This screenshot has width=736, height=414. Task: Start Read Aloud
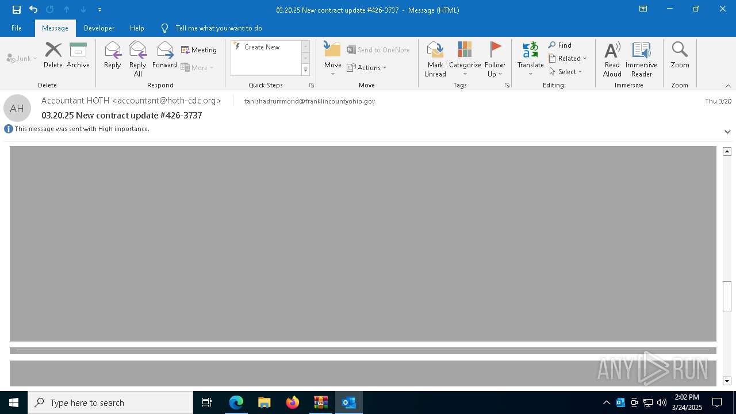coord(612,59)
